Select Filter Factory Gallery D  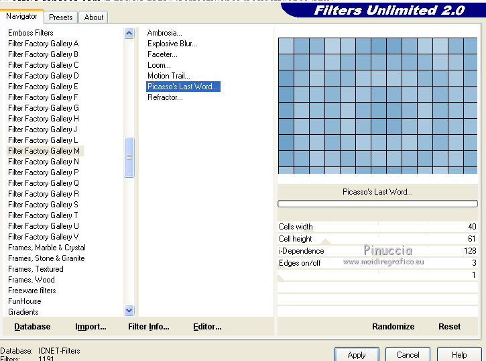pos(44,76)
